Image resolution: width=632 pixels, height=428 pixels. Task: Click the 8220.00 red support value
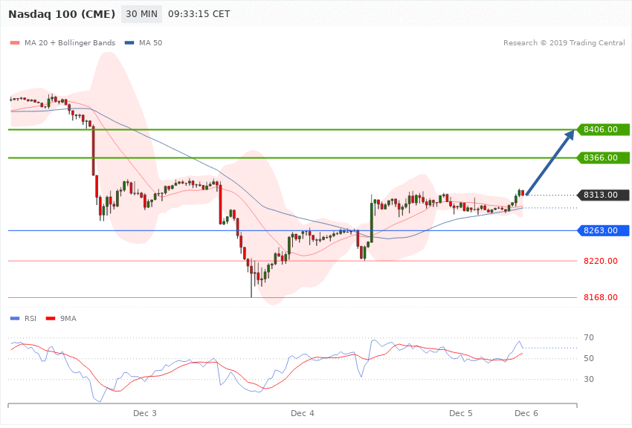601,261
